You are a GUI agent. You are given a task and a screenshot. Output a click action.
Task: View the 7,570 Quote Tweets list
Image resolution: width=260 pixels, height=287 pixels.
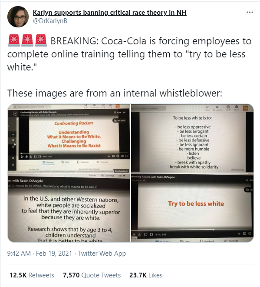click(x=92, y=275)
